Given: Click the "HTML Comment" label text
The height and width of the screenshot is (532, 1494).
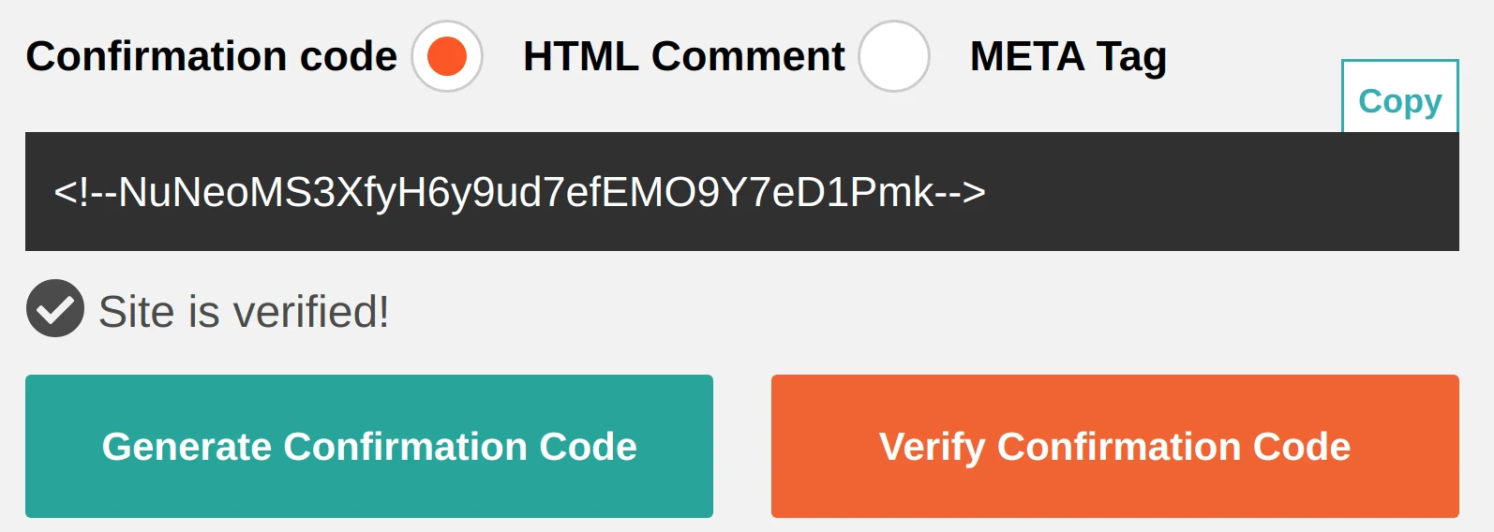Looking at the screenshot, I should click(x=683, y=56).
